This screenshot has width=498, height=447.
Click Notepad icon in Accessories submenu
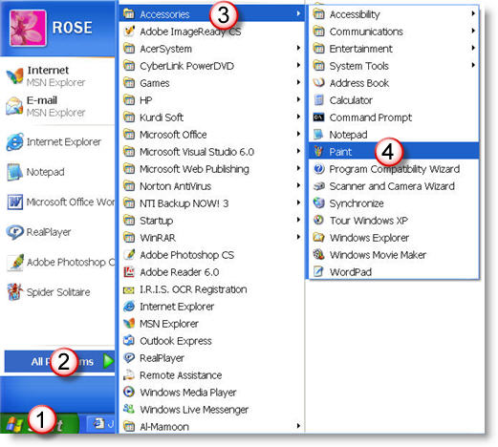318,135
